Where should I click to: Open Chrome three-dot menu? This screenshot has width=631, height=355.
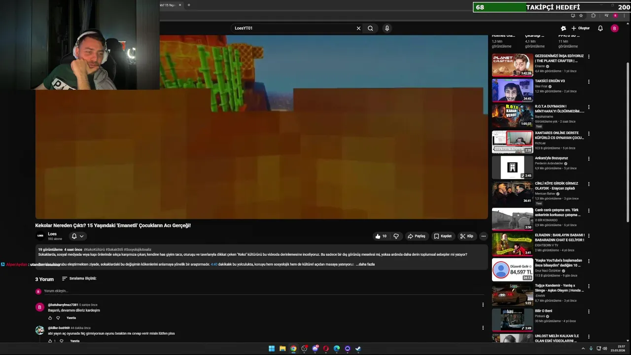[625, 15]
